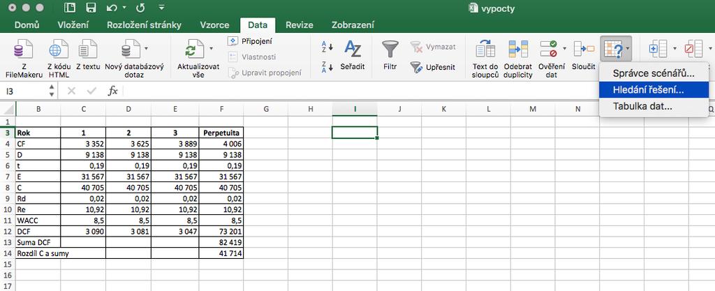The width and height of the screenshot is (715, 291).
Task: Switch to the Vložení tab
Action: click(73, 25)
